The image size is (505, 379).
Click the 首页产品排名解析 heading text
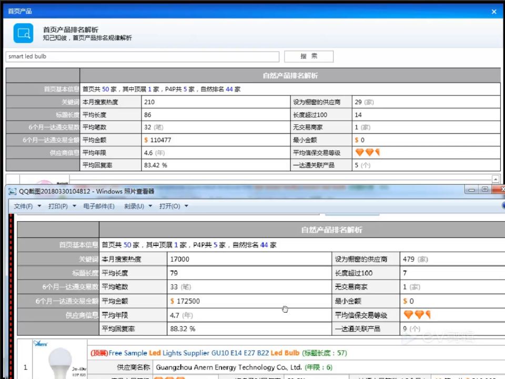(70, 29)
